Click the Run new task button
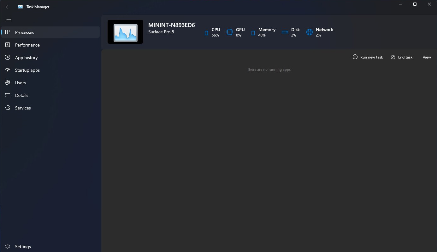The width and height of the screenshot is (437, 252). 368,57
